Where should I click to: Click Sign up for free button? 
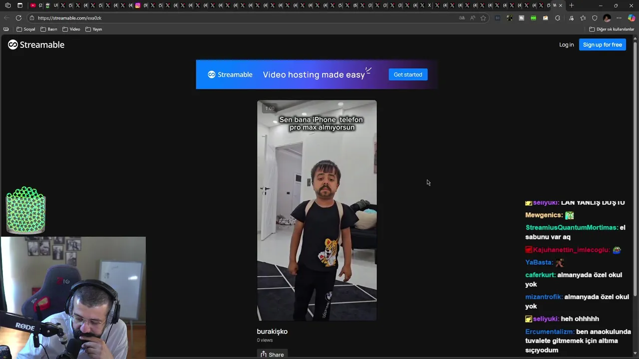tap(603, 45)
